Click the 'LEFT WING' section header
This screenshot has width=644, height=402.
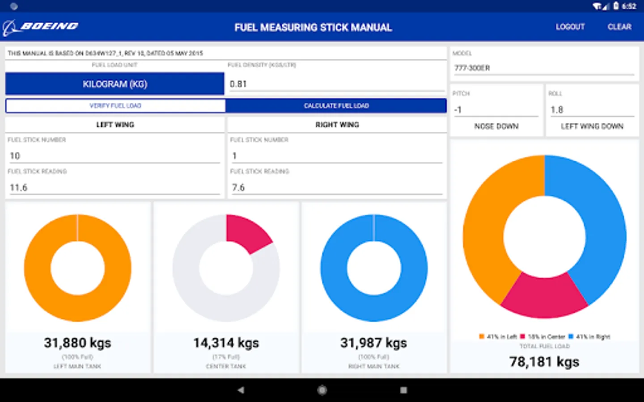tap(115, 125)
